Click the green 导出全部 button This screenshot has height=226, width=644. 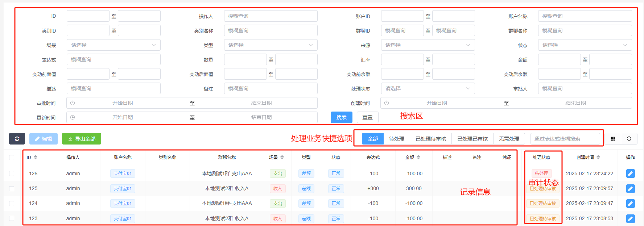point(82,139)
